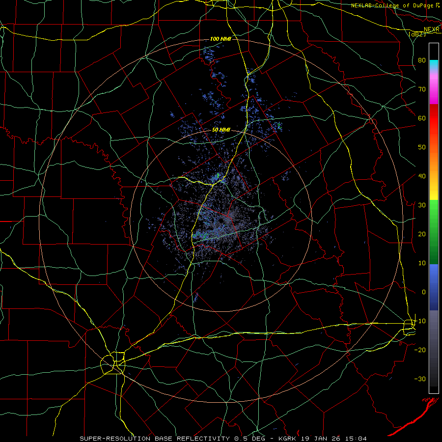The image size is (442, 442).
Task: Click the 40 value on the dBZ scale
Action: tap(422, 176)
